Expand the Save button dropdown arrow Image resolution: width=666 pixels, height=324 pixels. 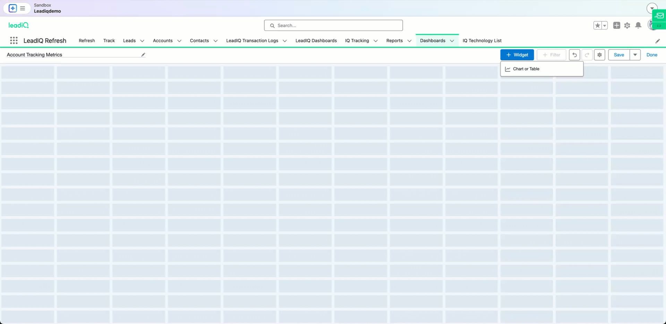(x=635, y=55)
